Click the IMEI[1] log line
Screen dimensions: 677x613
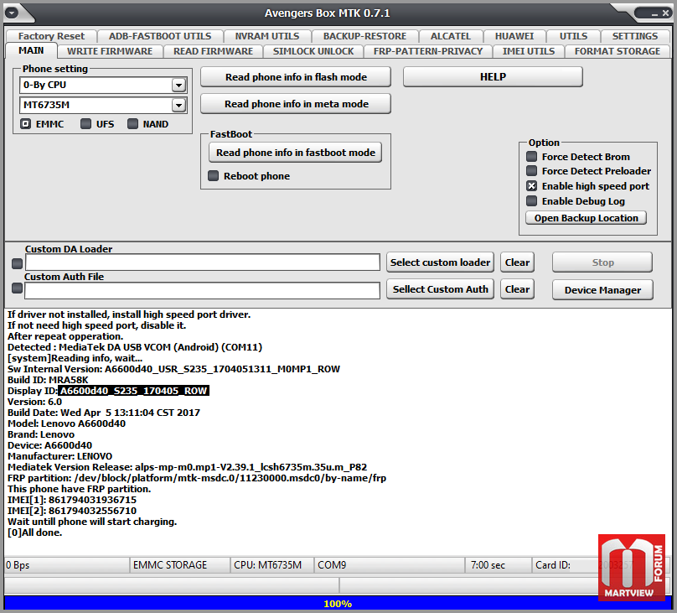(x=72, y=500)
